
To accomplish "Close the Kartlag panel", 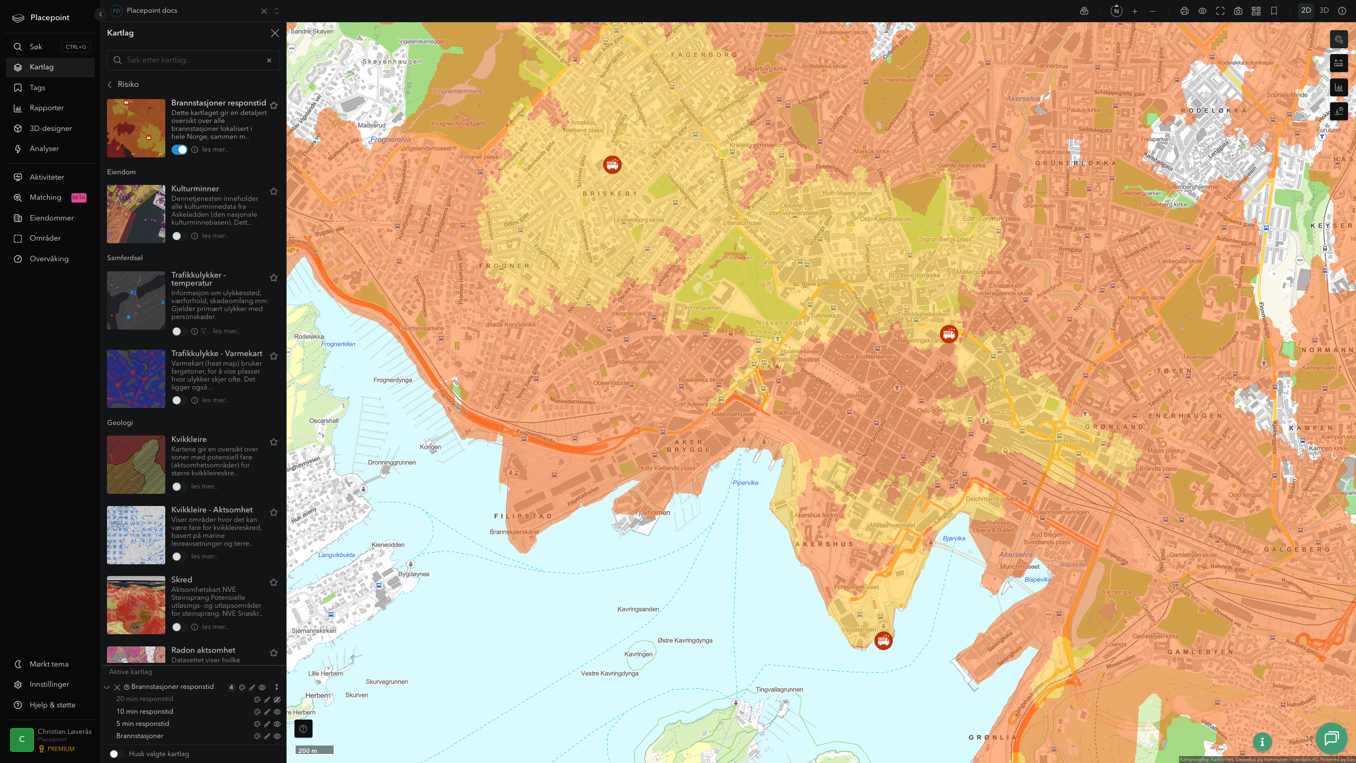I will coord(275,33).
